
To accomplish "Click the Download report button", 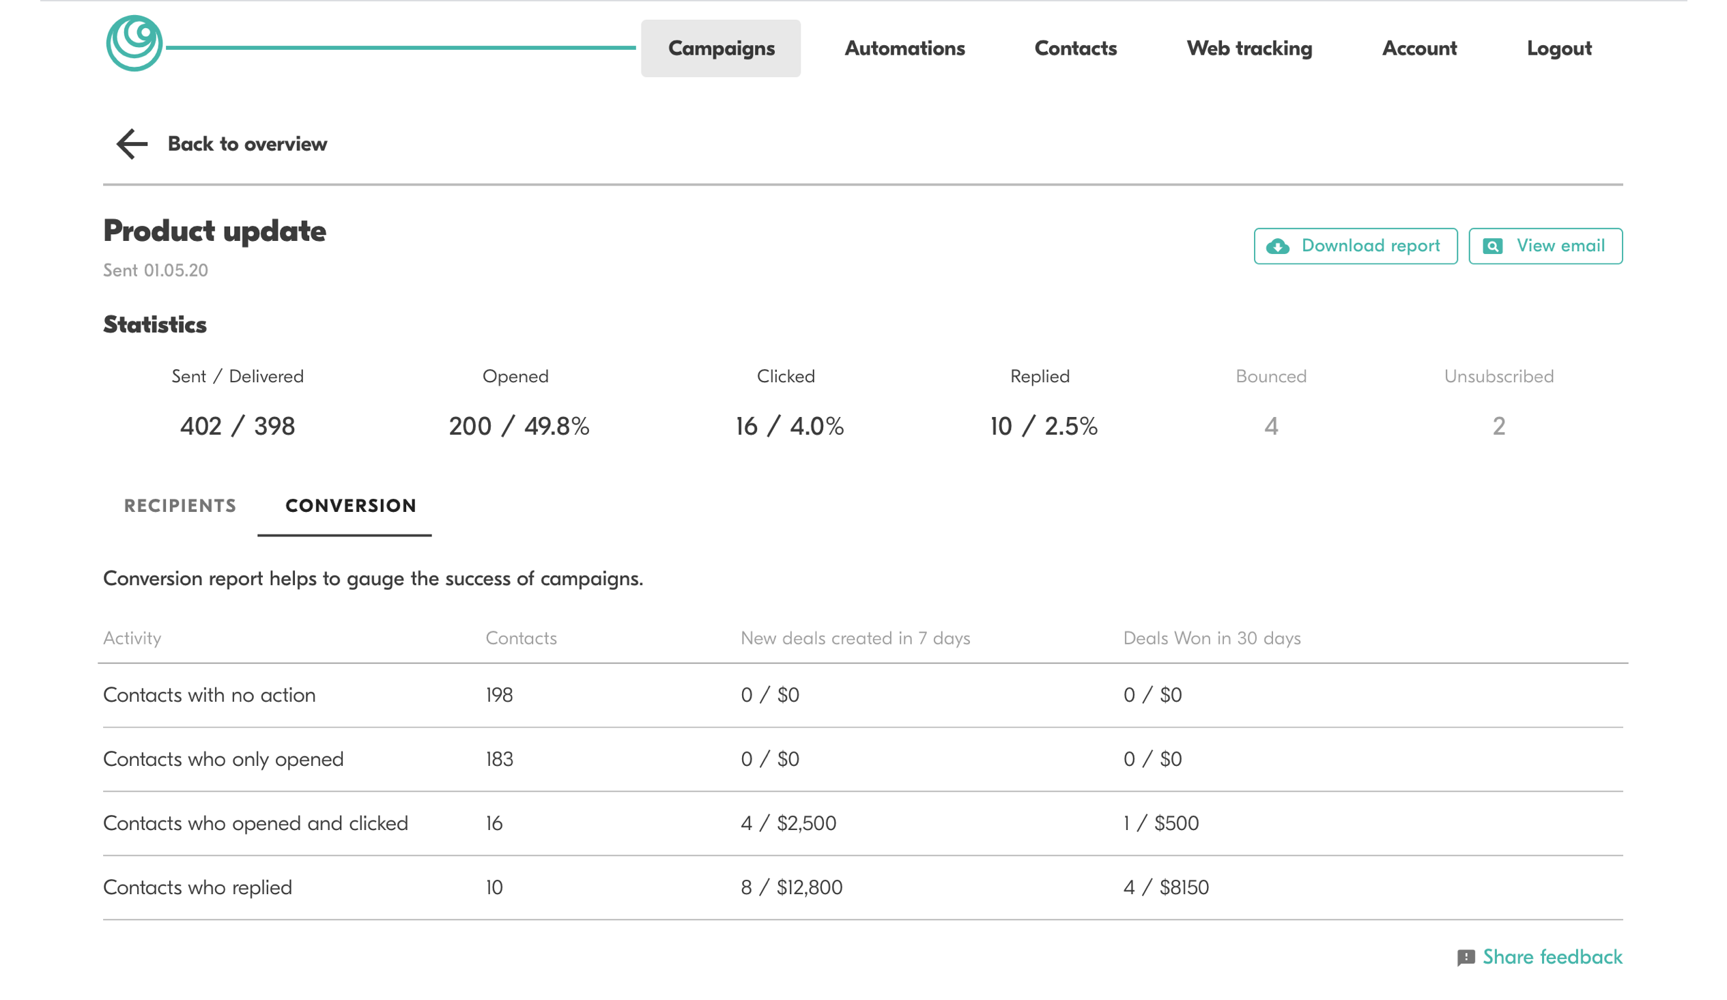I will (1355, 246).
